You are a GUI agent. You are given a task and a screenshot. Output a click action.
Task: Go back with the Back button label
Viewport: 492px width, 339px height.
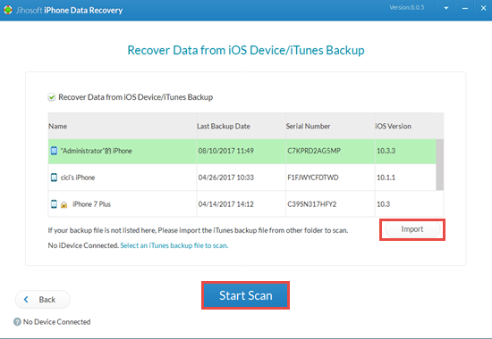pos(47,300)
